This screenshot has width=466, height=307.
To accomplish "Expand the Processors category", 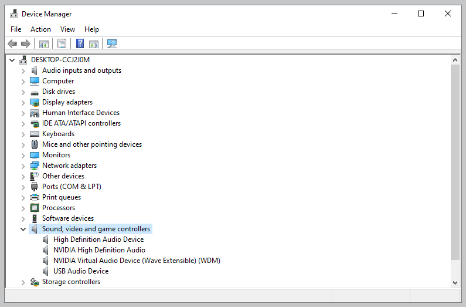I will coord(23,208).
